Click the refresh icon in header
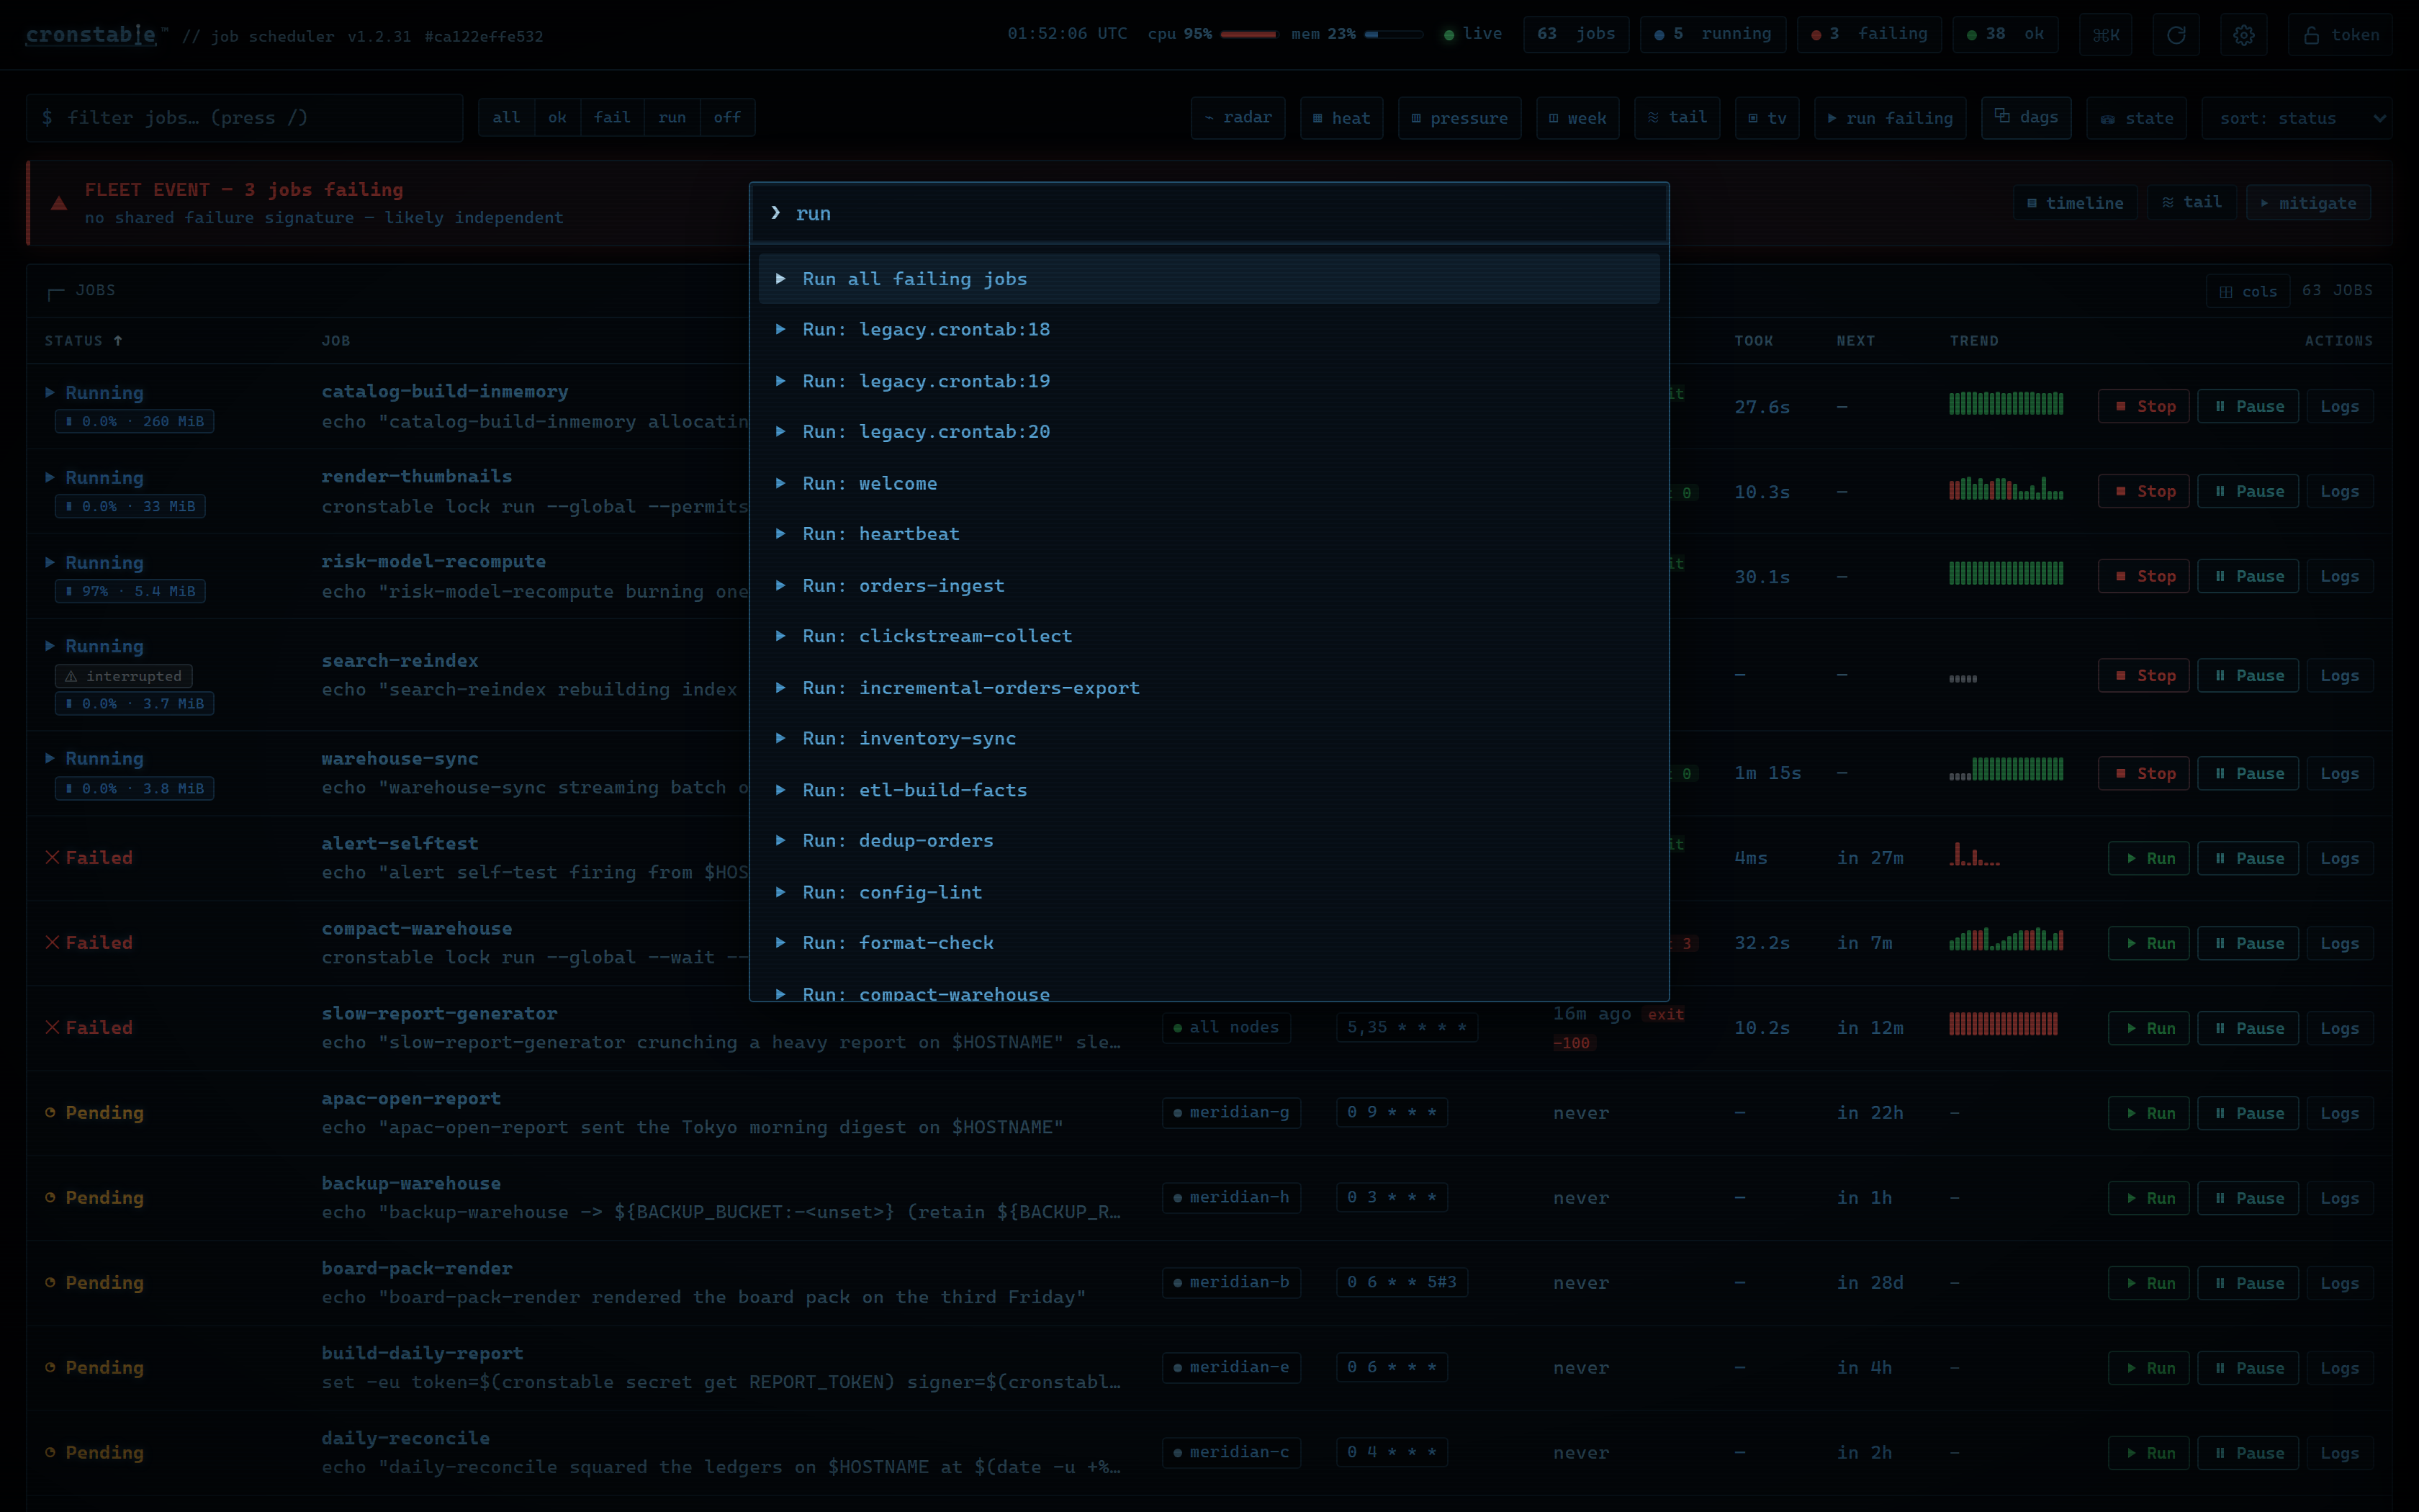2419x1512 pixels. tap(2175, 35)
